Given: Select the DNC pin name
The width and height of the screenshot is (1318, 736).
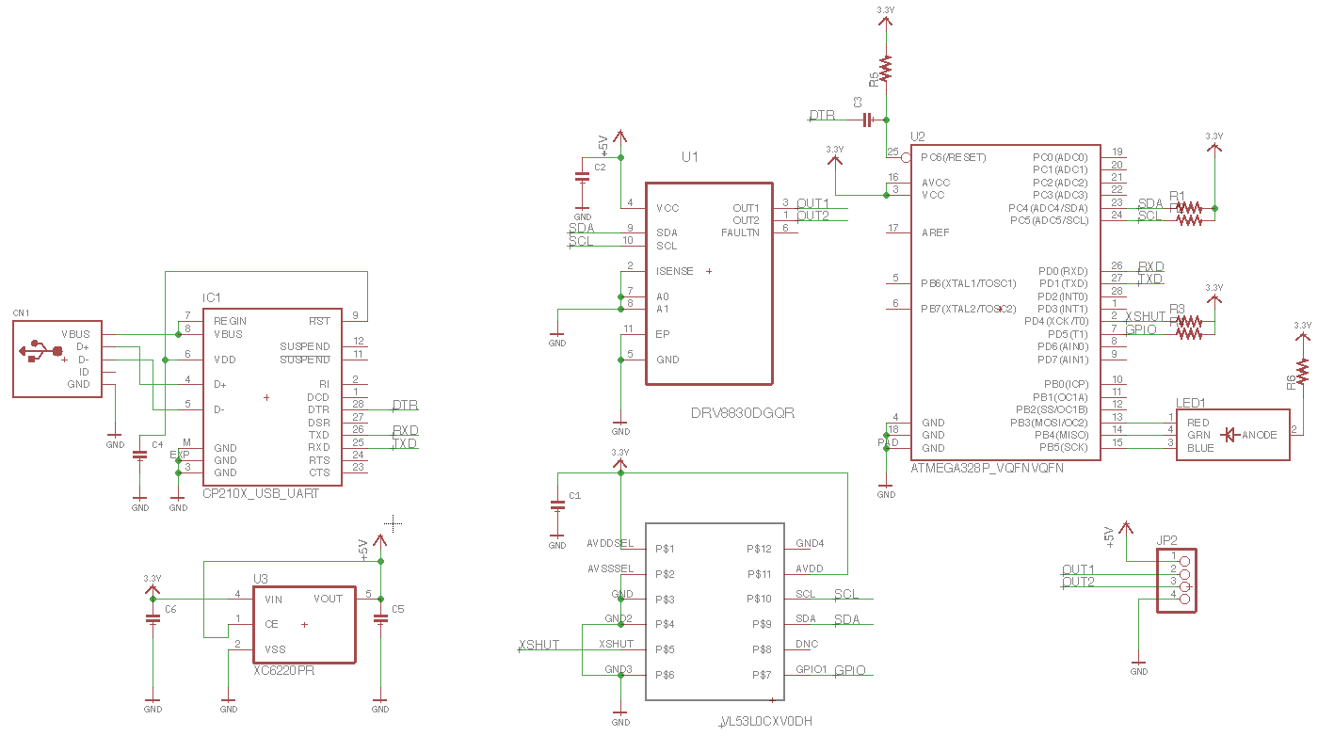Looking at the screenshot, I should 806,645.
